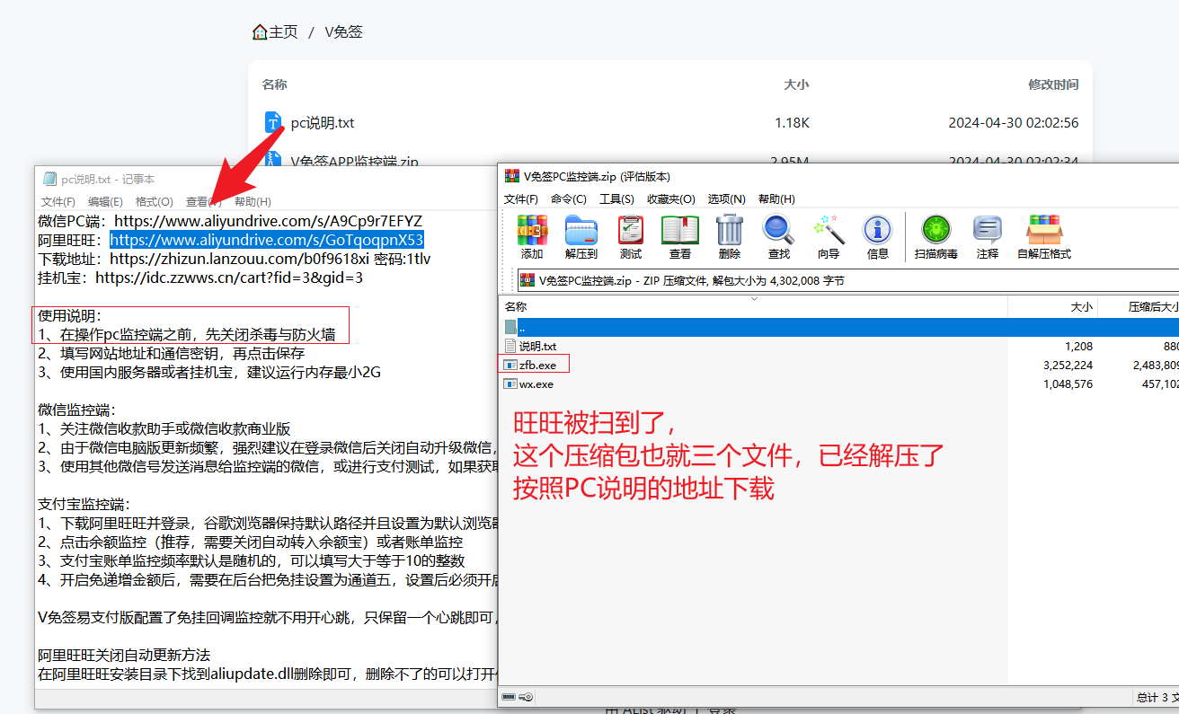The image size is (1179, 714).
Task: Open WinRAR 文件(F) menu
Action: [x=521, y=198]
